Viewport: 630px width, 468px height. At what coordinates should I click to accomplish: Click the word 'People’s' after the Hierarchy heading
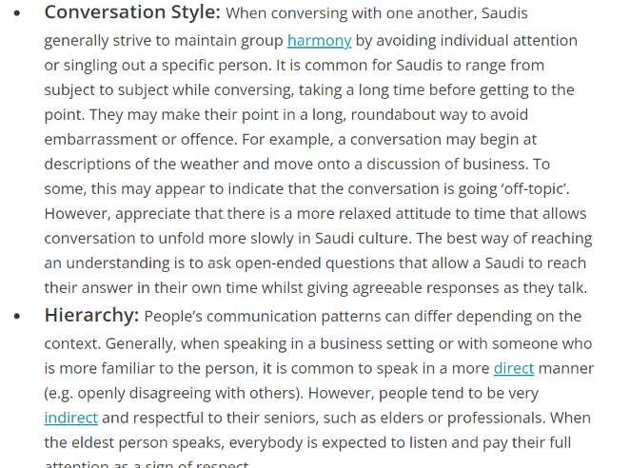click(x=173, y=317)
